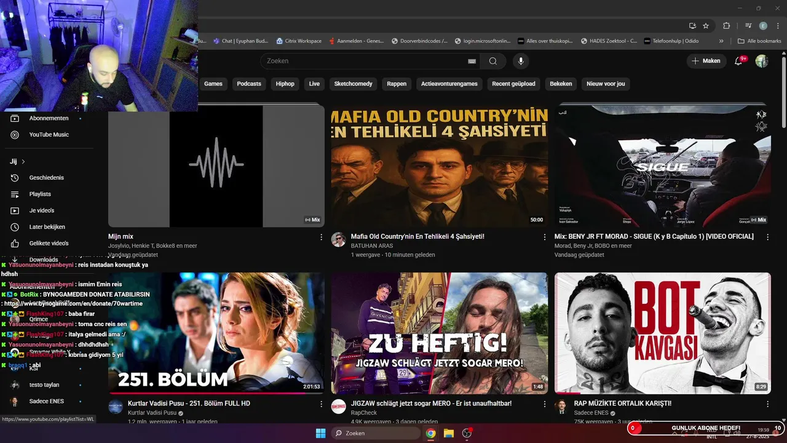Open Kurtlar Vadisi Pusu channel avatar

(x=116, y=407)
